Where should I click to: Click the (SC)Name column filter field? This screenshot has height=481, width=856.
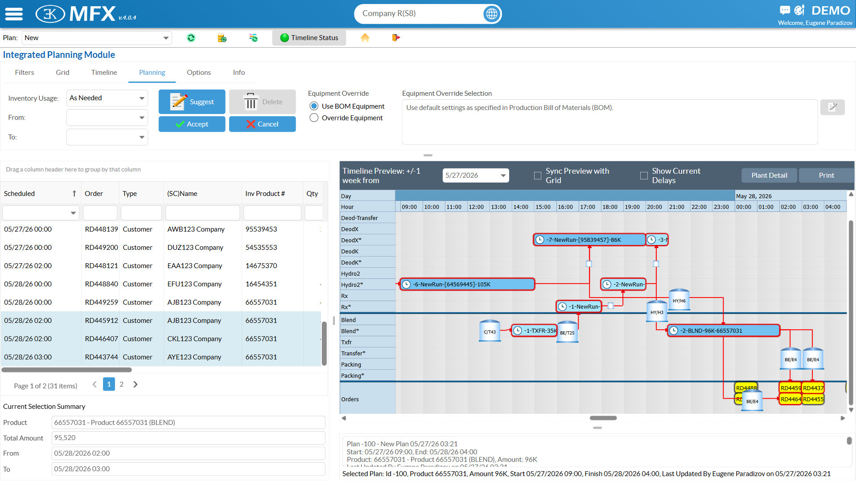202,213
